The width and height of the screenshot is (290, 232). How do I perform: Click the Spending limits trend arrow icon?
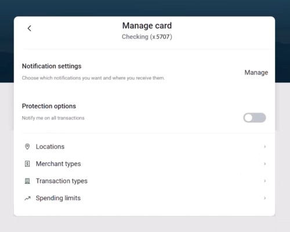click(x=27, y=198)
